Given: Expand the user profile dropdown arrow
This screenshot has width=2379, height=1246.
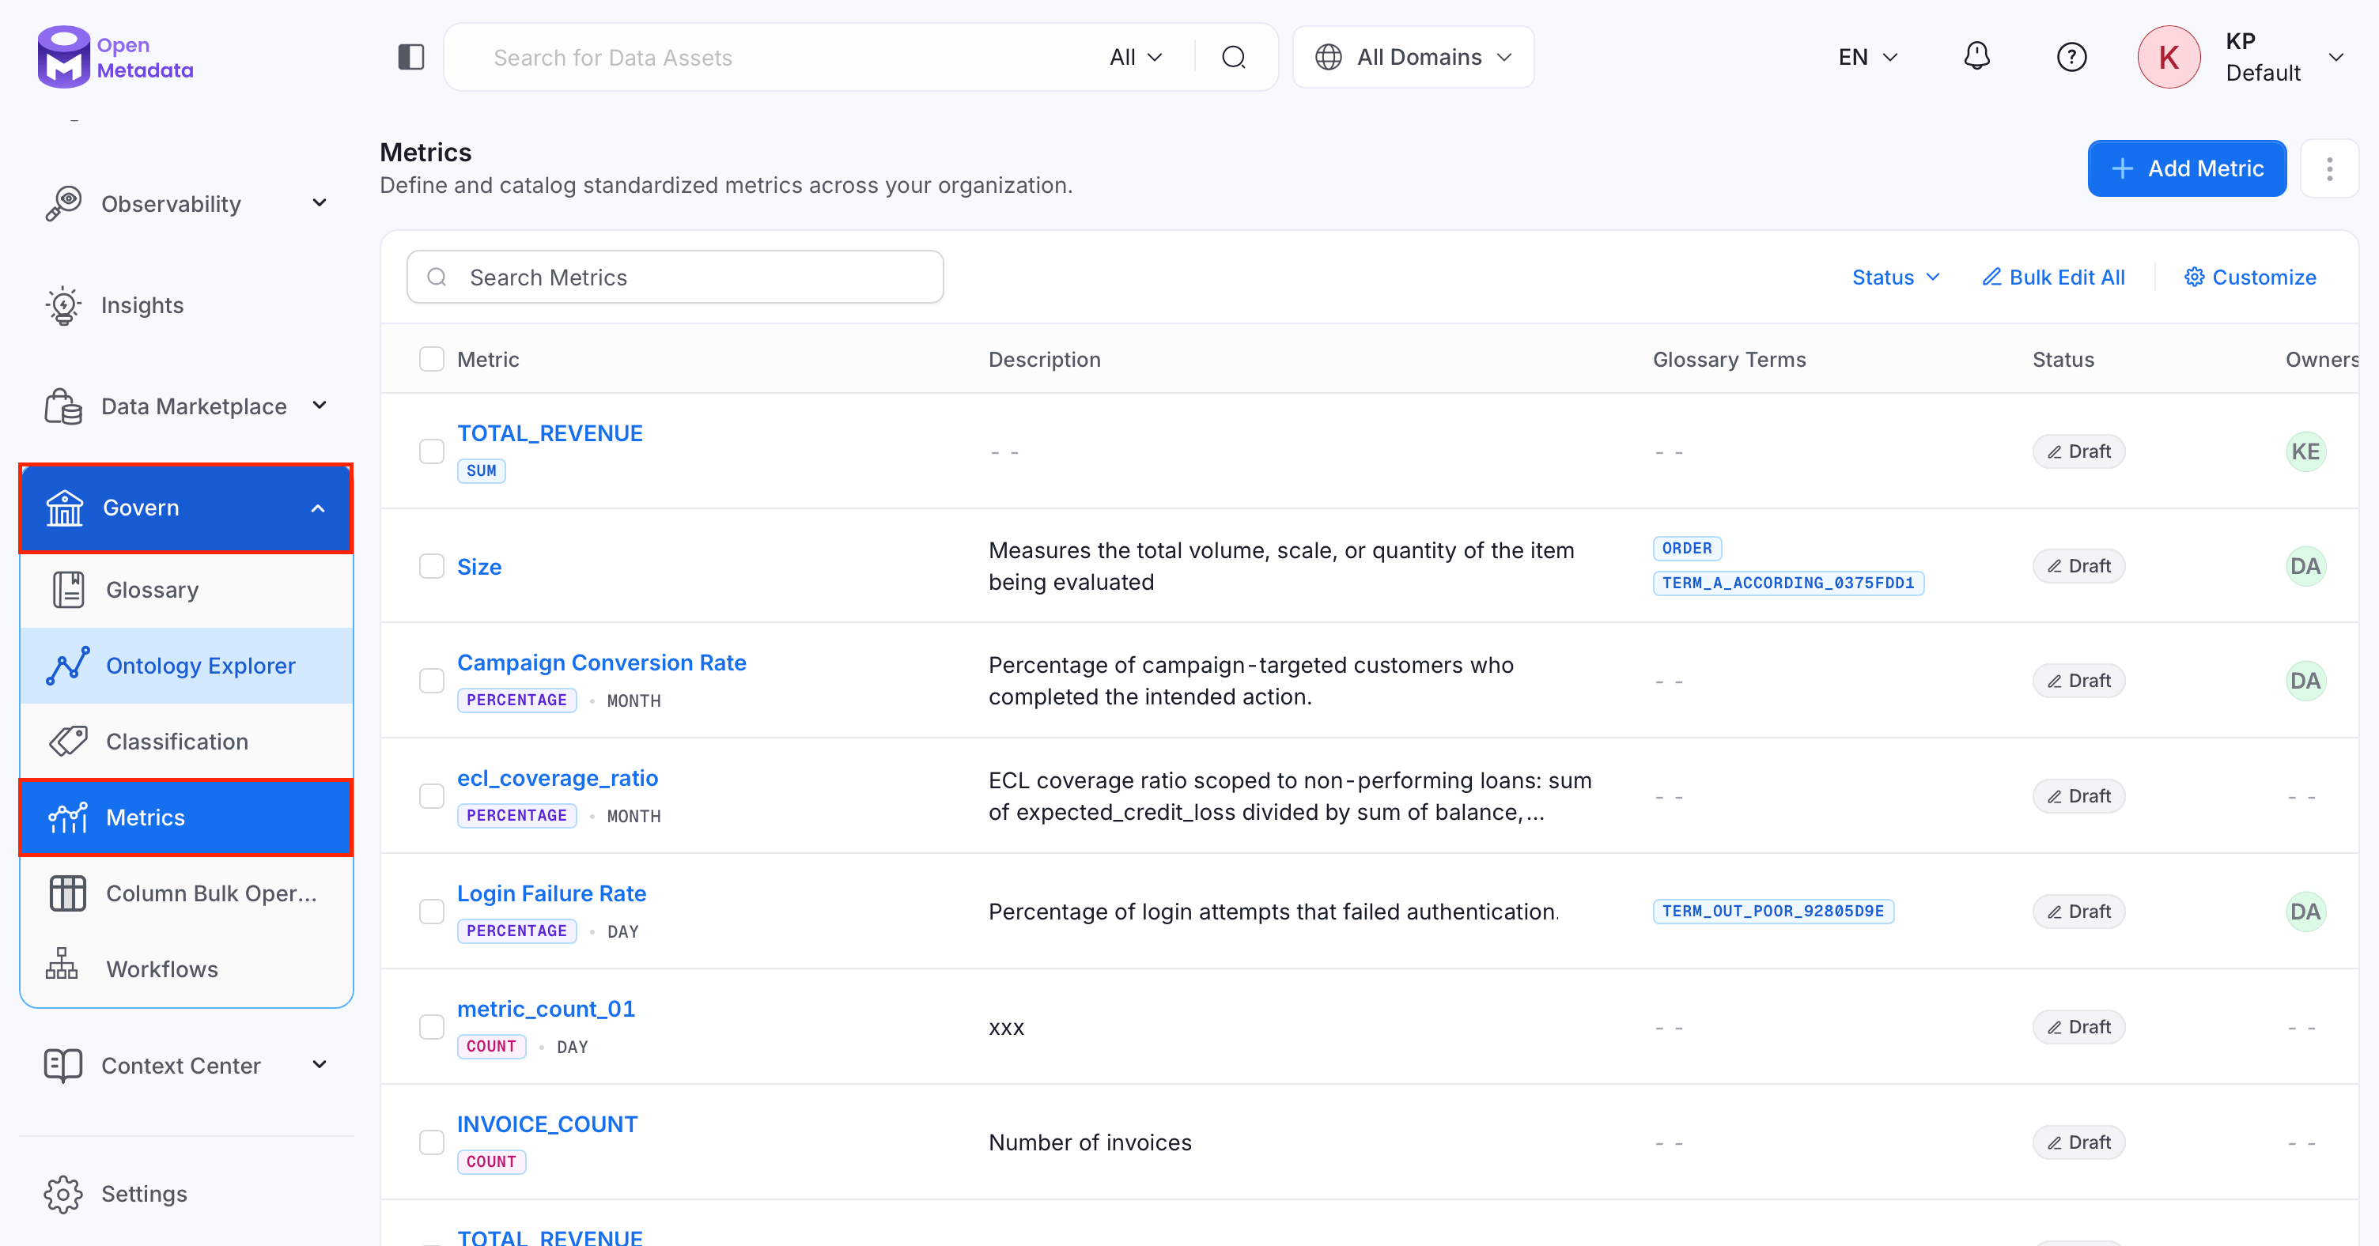Looking at the screenshot, I should pos(2336,57).
